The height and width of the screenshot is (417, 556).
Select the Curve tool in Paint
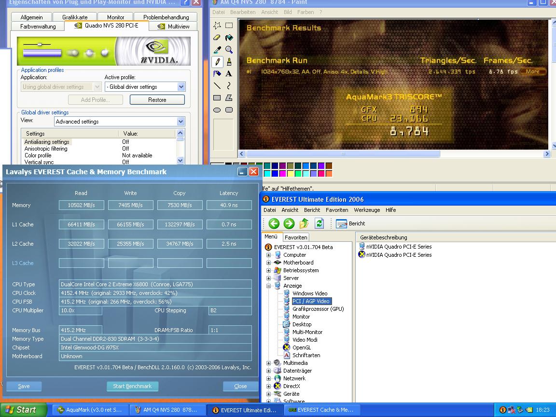(x=229, y=85)
